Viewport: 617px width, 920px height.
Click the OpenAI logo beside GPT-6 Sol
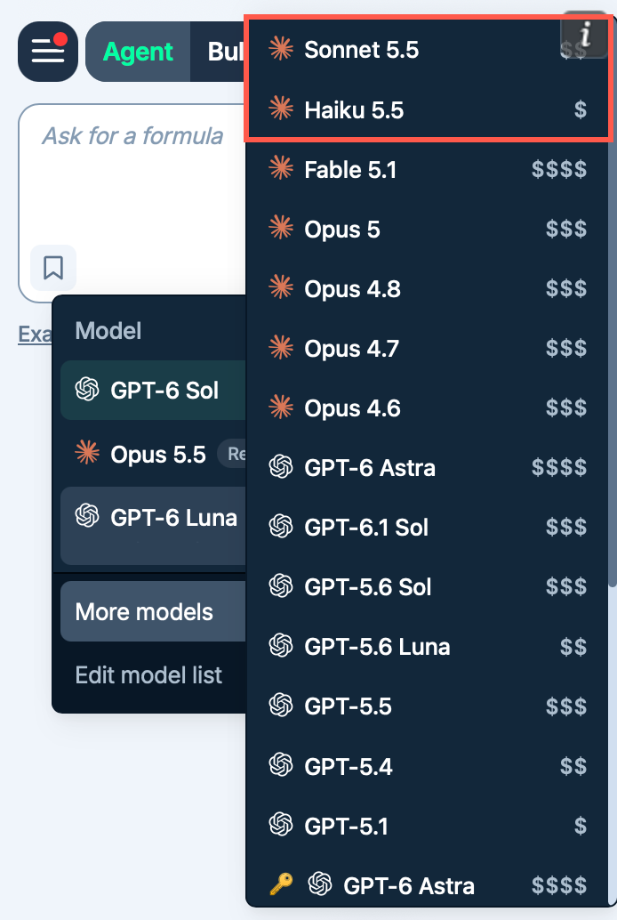[87, 390]
